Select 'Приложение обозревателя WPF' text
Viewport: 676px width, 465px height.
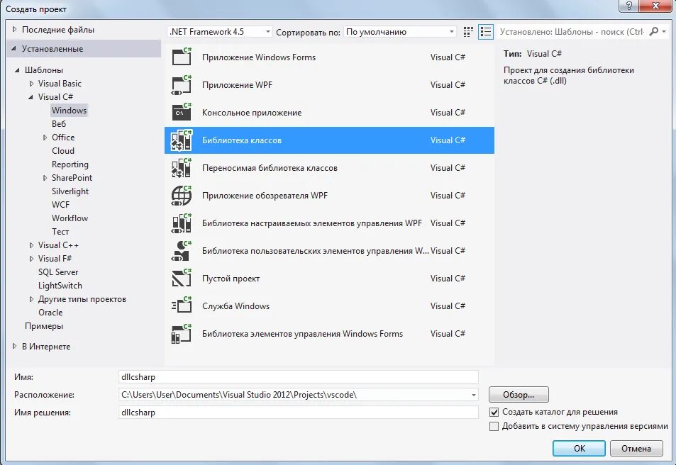click(265, 195)
